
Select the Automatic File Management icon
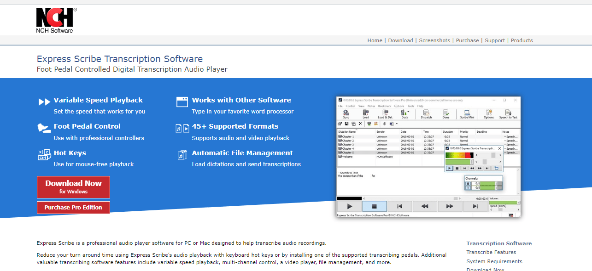point(182,155)
